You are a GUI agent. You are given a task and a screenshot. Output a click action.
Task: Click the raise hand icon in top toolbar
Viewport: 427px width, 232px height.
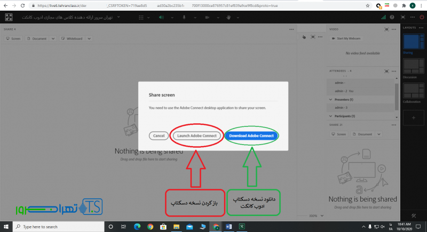229,17
